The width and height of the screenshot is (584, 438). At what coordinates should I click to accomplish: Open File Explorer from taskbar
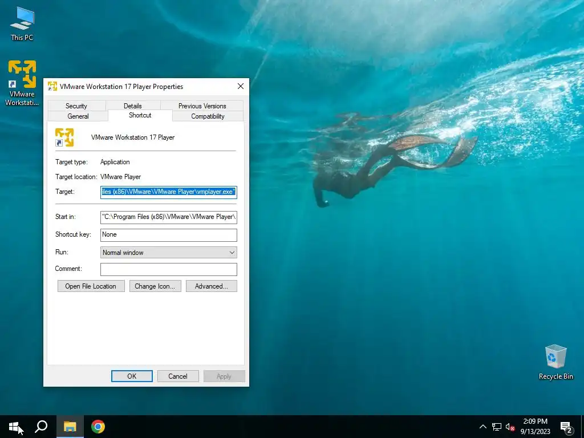click(x=70, y=427)
